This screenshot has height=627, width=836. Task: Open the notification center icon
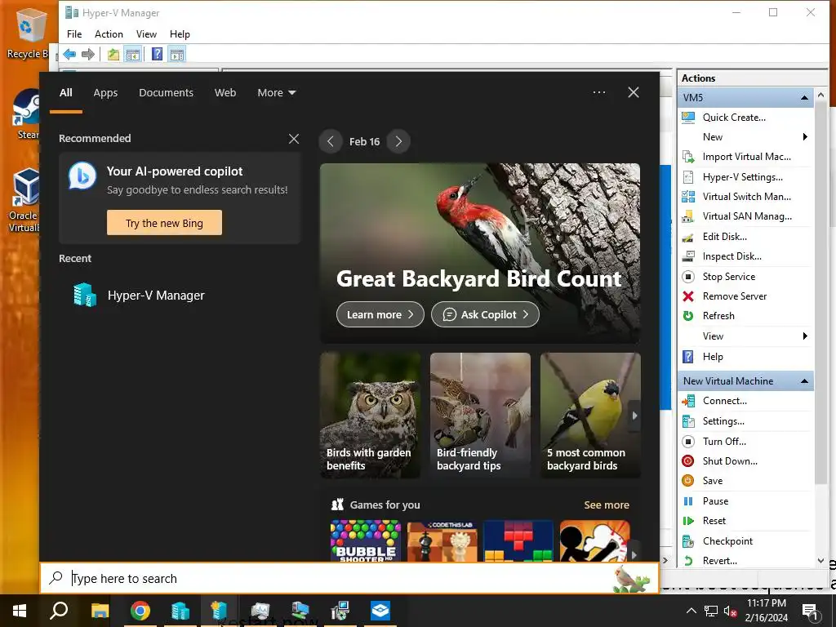(x=811, y=612)
